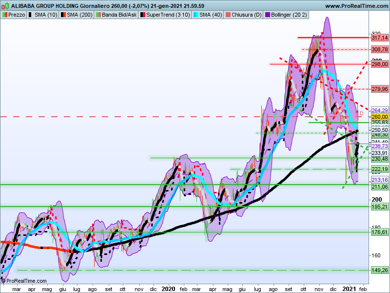Select the 230,48 support price label
The height and width of the screenshot is (293, 390).
(380, 159)
